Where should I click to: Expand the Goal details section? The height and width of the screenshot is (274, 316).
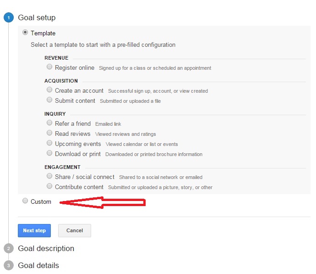click(38, 266)
